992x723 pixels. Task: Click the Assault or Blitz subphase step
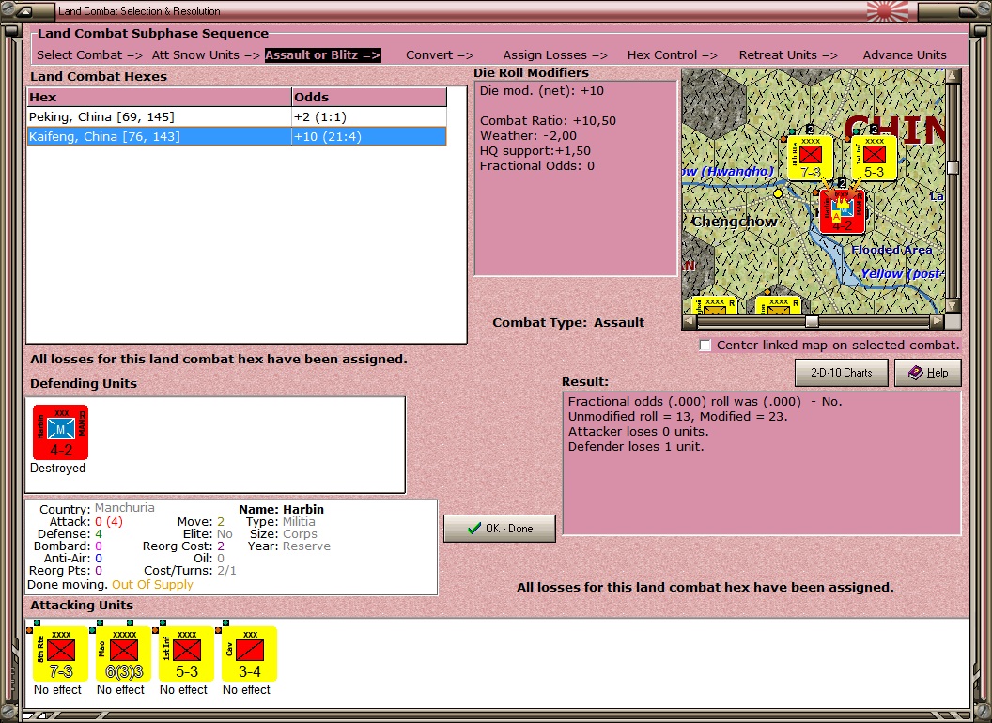[322, 55]
